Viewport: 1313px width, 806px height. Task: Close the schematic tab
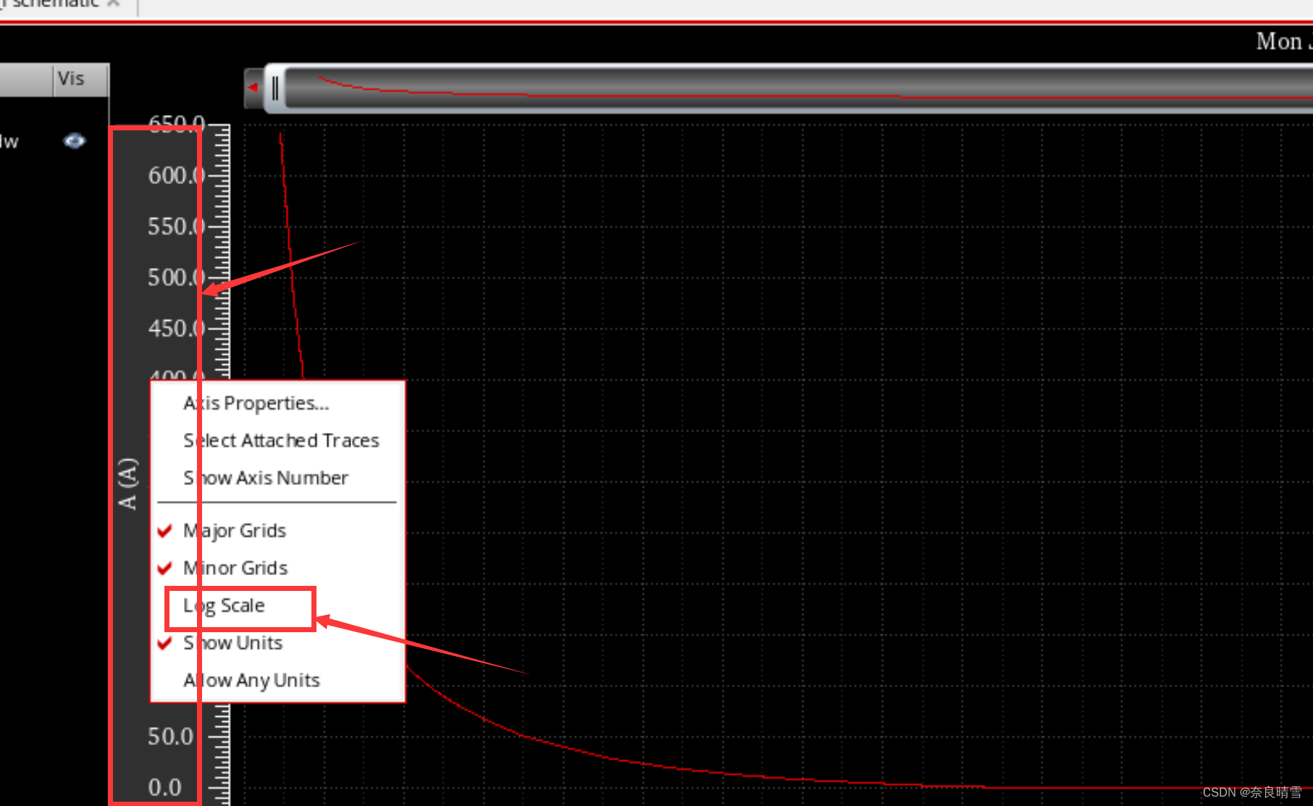click(x=113, y=4)
